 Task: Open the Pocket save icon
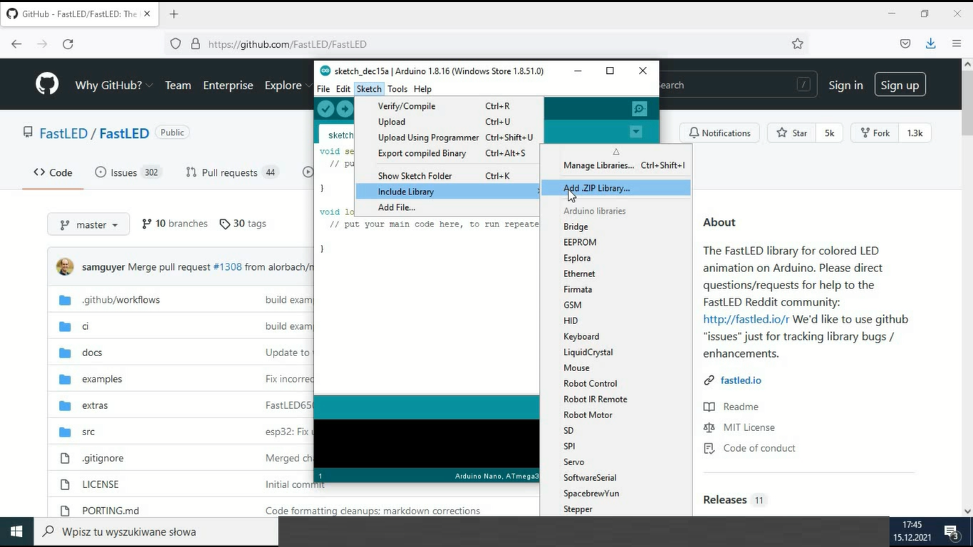(x=905, y=44)
